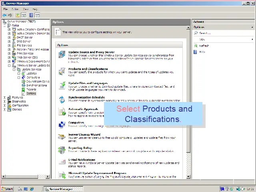
Task: Click the Reports tree node icon
Action: 23,89
